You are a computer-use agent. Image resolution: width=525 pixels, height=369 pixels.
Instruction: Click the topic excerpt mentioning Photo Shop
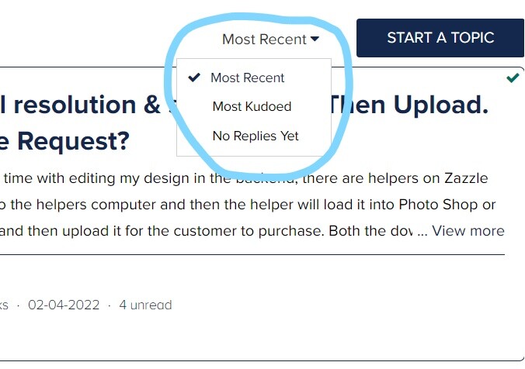pyautogui.click(x=248, y=205)
